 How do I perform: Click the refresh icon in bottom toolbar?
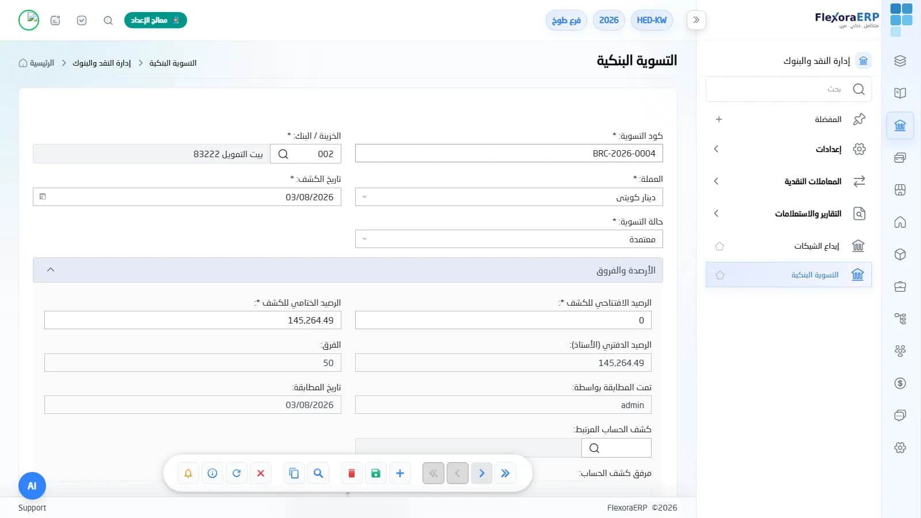(x=237, y=473)
